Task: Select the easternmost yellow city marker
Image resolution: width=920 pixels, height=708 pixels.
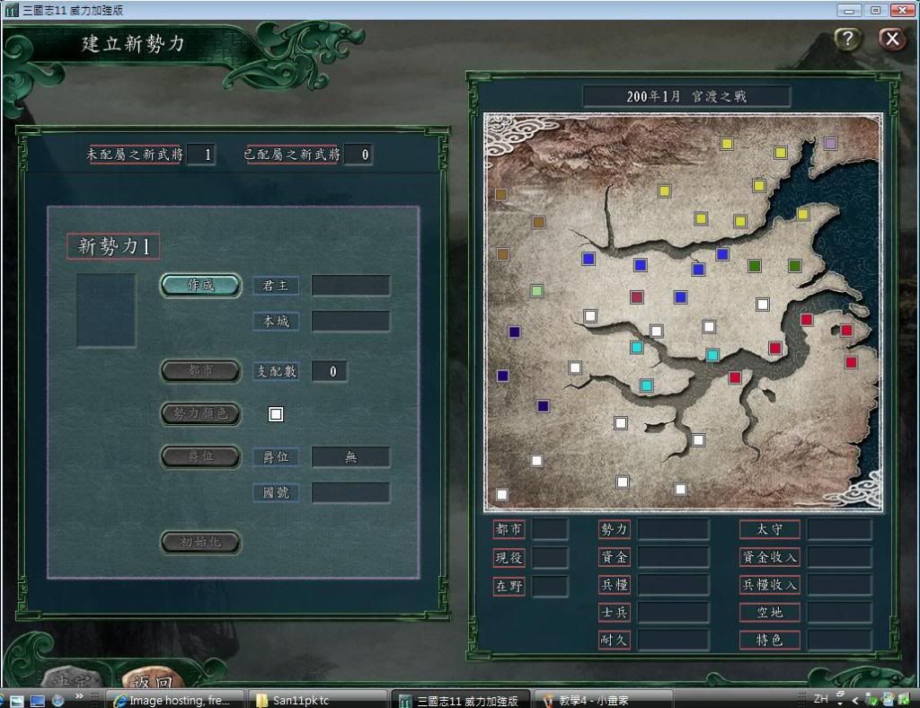Action: 803,214
